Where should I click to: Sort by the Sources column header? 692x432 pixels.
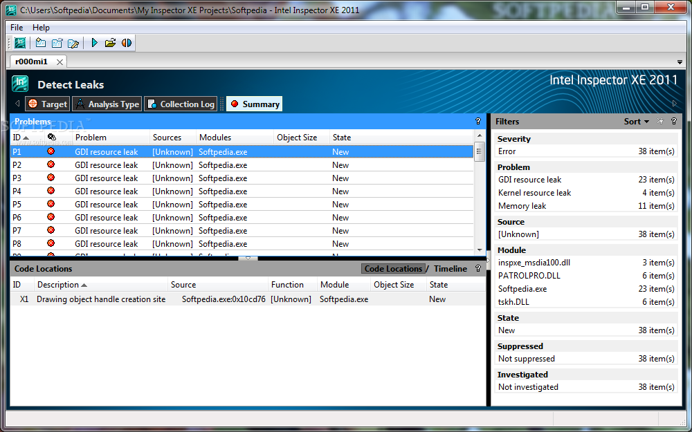pyautogui.click(x=173, y=138)
